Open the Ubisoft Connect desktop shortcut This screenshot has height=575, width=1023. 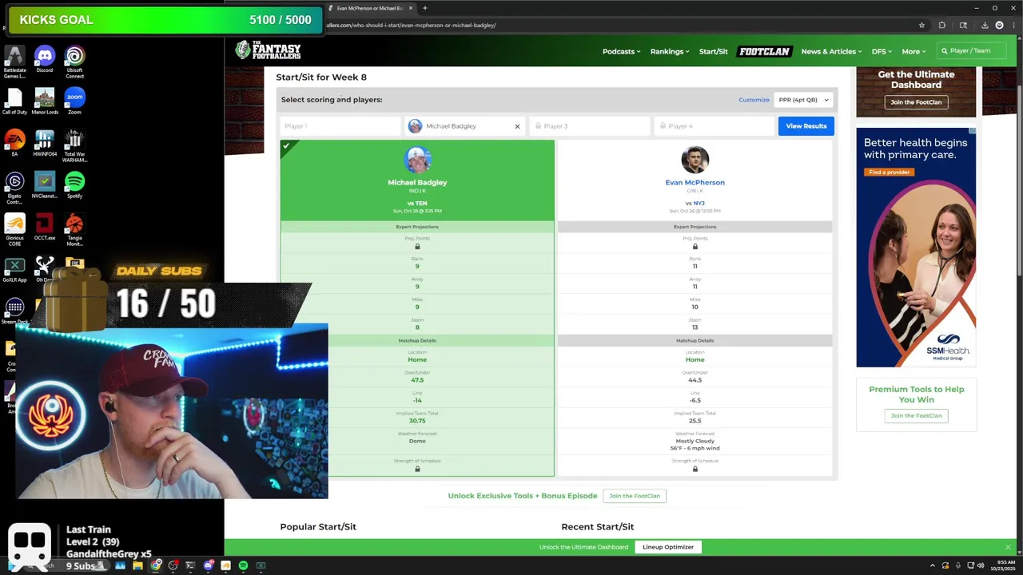pyautogui.click(x=74, y=62)
